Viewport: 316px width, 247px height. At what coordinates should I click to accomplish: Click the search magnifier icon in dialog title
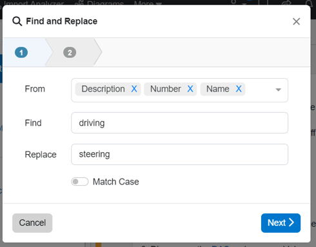tap(17, 21)
